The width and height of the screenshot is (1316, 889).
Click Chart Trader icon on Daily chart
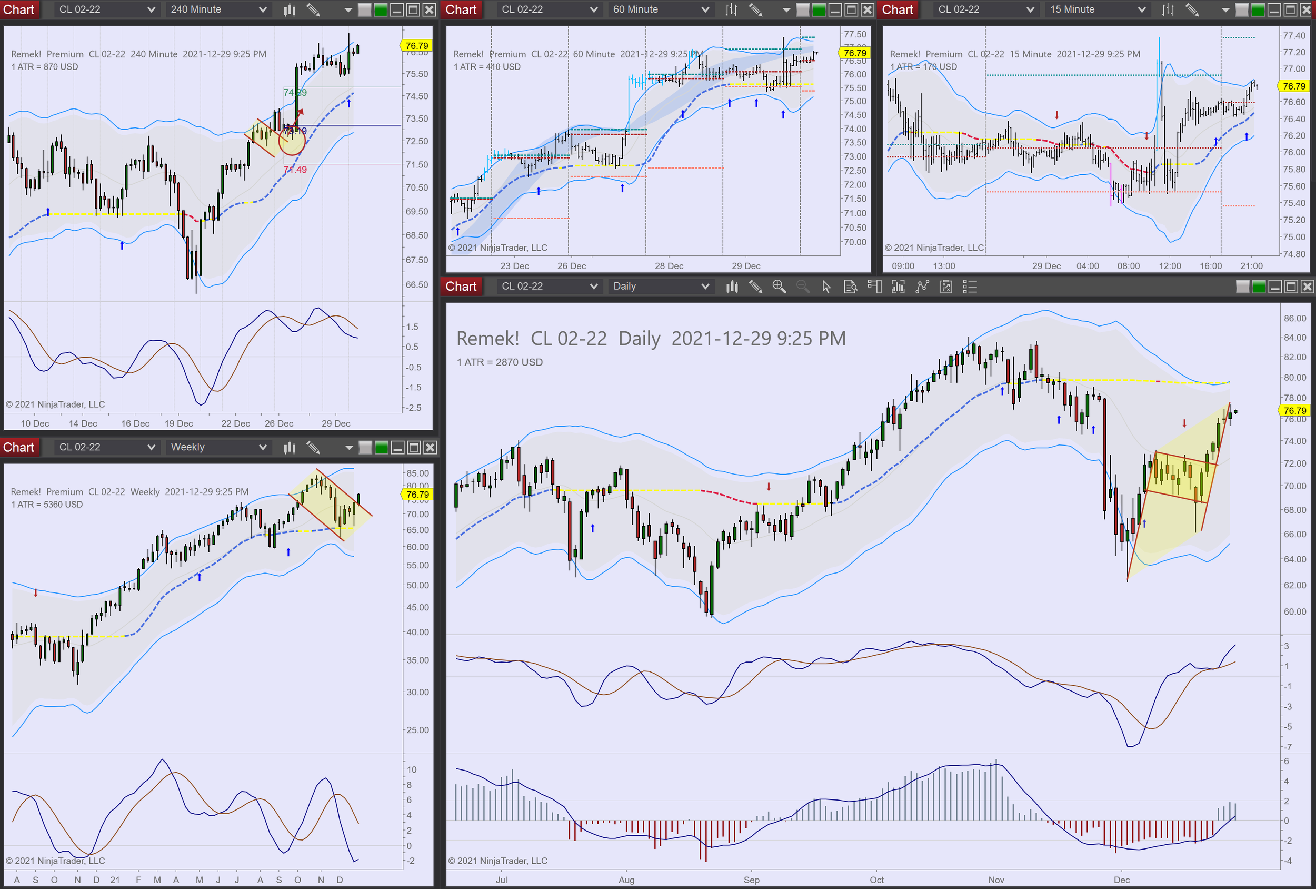(x=874, y=287)
